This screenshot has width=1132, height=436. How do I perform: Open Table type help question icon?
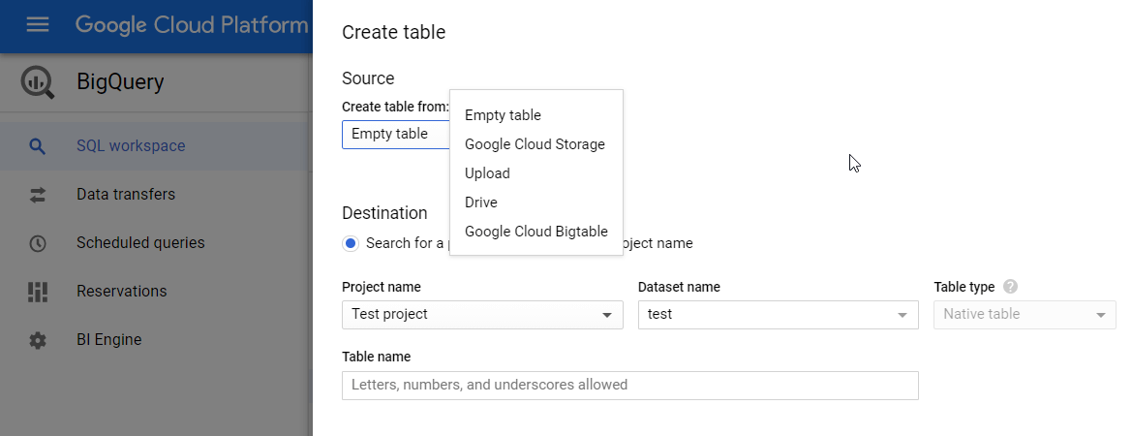click(x=1011, y=287)
